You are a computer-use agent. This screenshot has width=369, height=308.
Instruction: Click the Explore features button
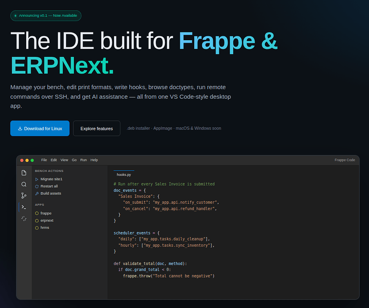point(96,128)
